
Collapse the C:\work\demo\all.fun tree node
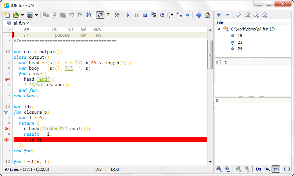[219, 29]
